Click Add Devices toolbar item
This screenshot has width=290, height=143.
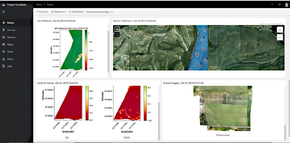tap(76, 12)
